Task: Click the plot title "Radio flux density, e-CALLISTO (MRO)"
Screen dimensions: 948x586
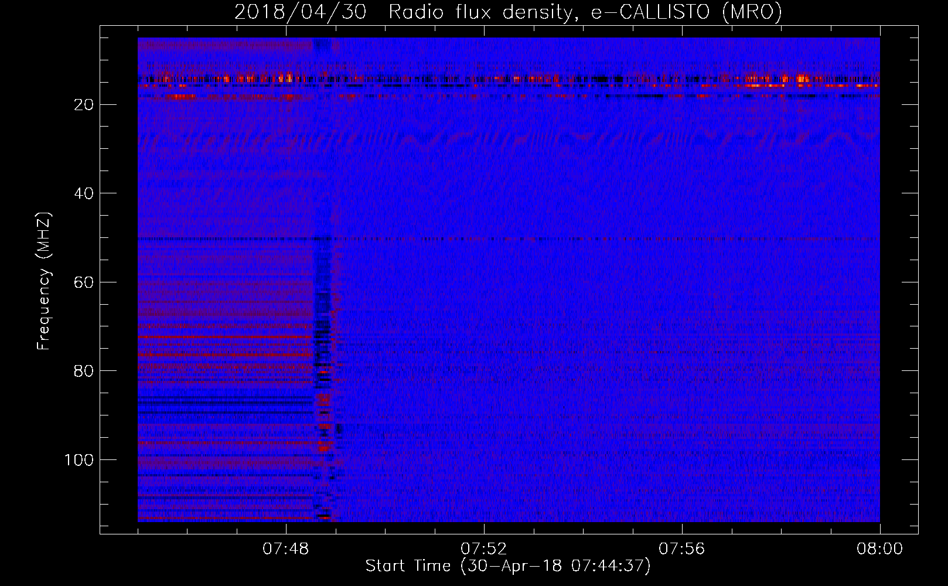Action: (x=585, y=12)
